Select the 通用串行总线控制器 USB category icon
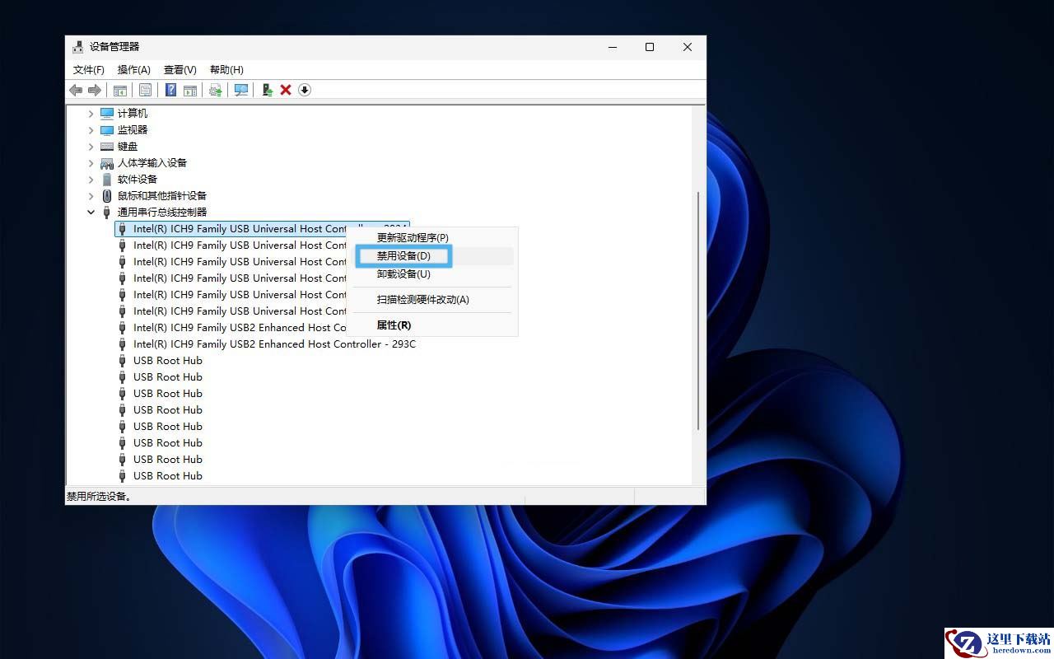 [107, 212]
